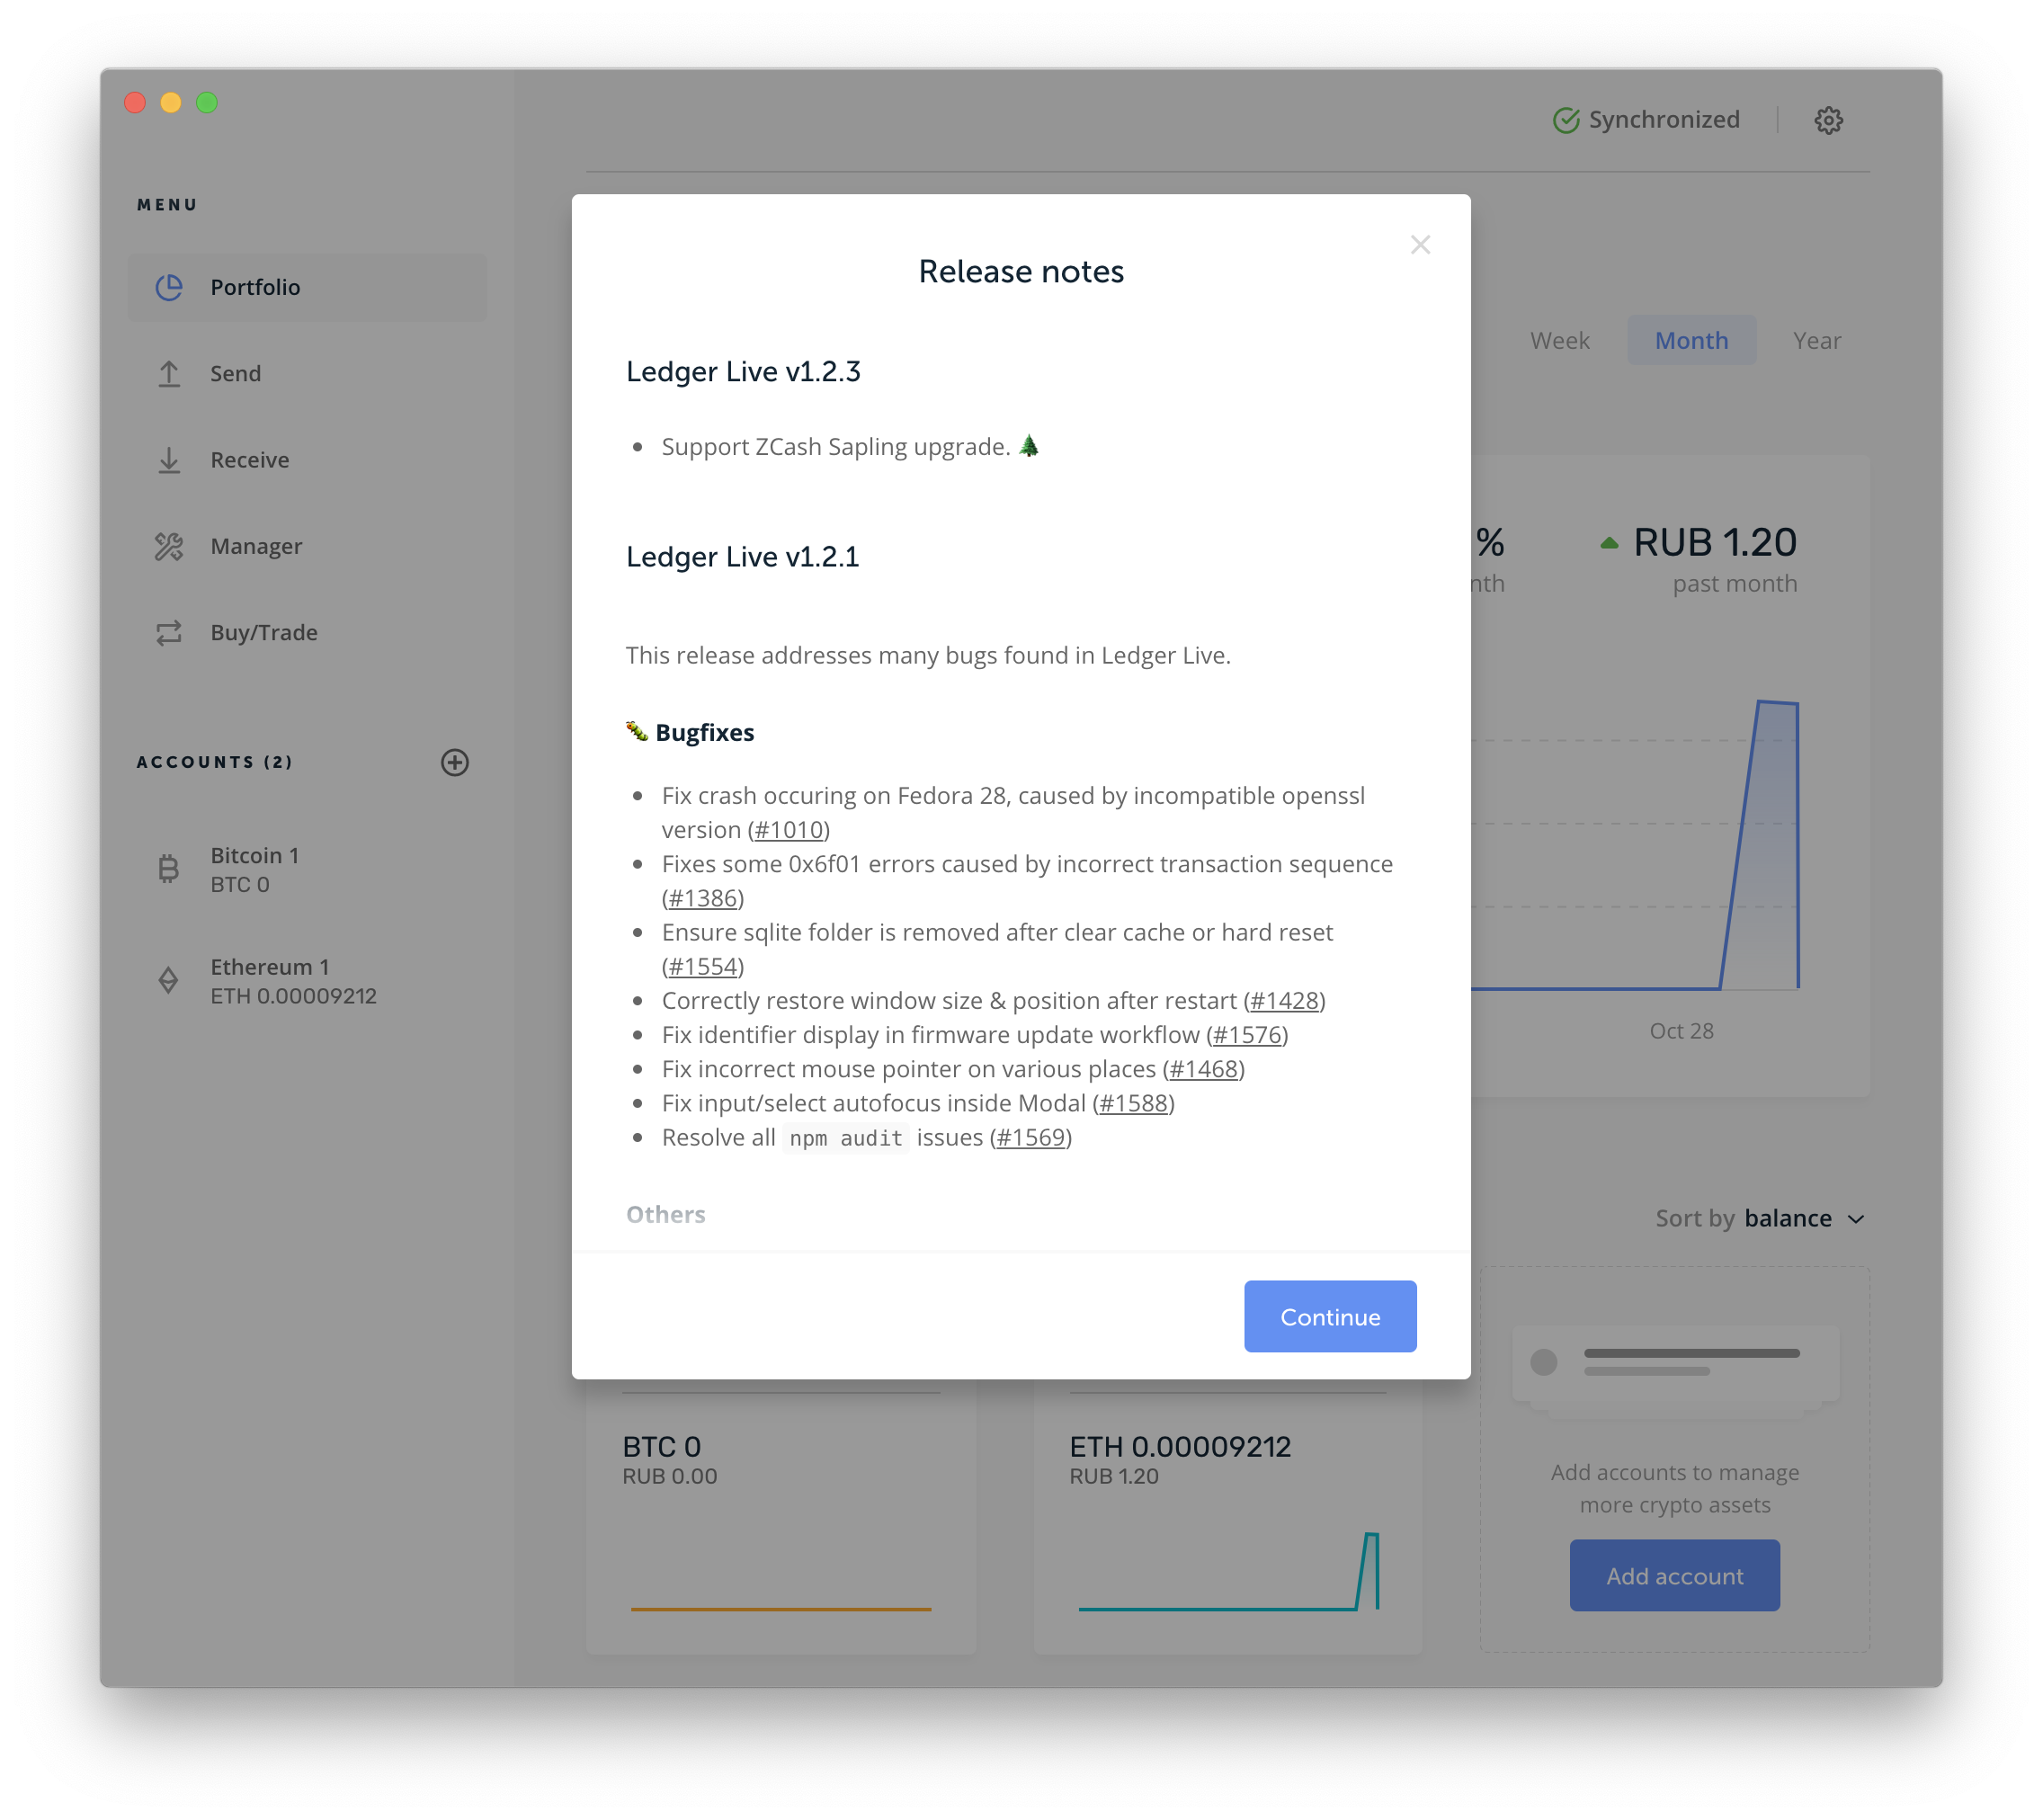Open the #1569 issue link
2043x1820 pixels.
(x=1030, y=1137)
